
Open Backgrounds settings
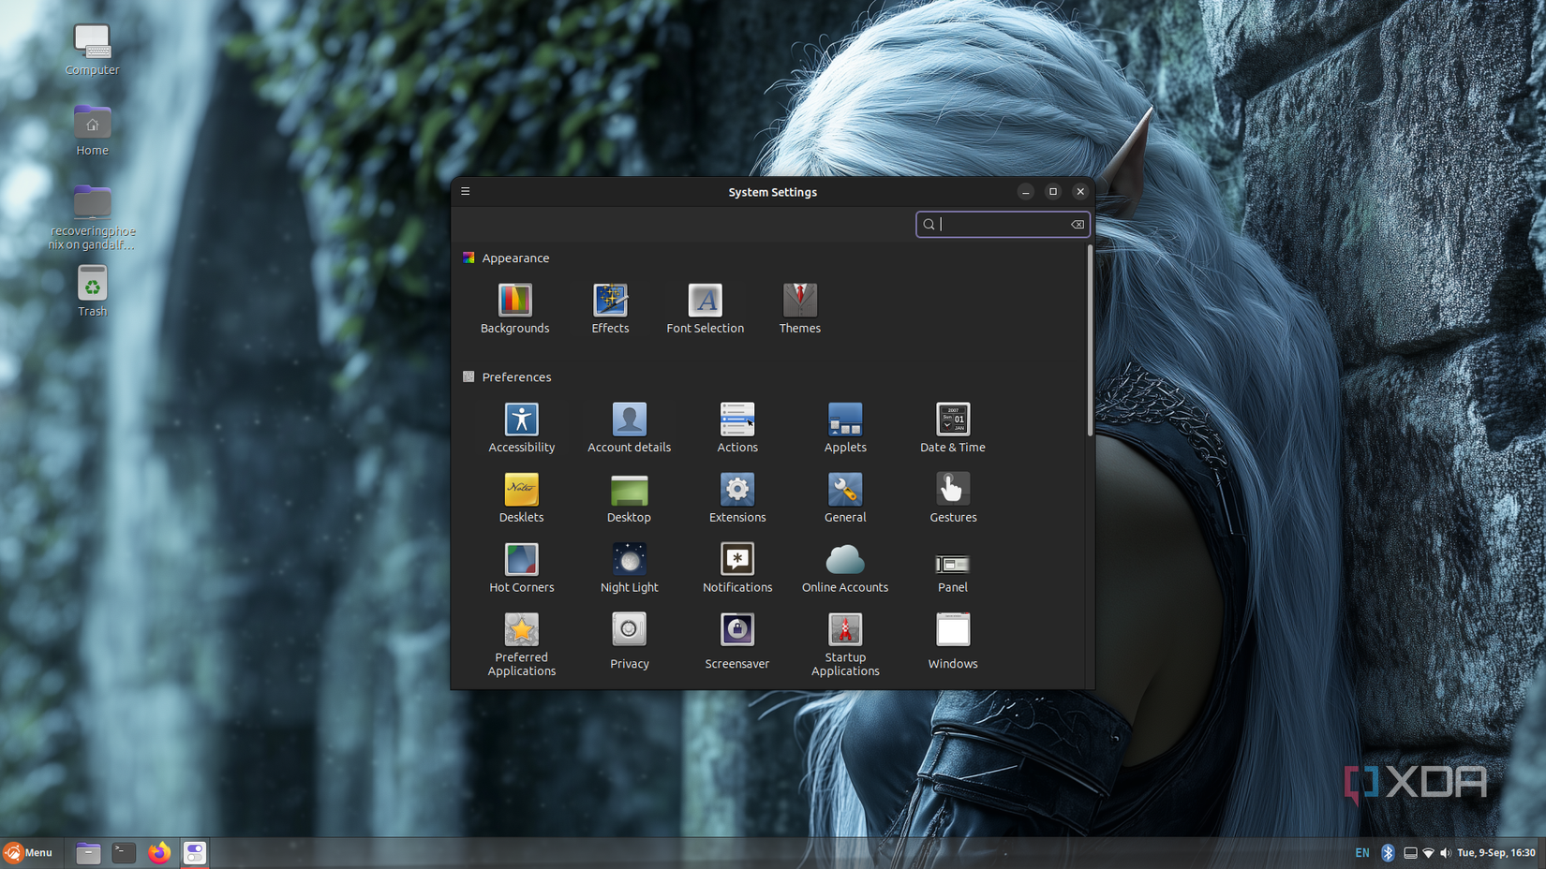(x=514, y=308)
